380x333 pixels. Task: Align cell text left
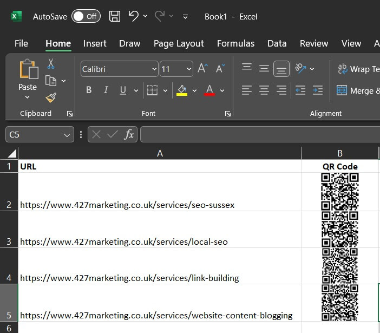[x=247, y=90]
